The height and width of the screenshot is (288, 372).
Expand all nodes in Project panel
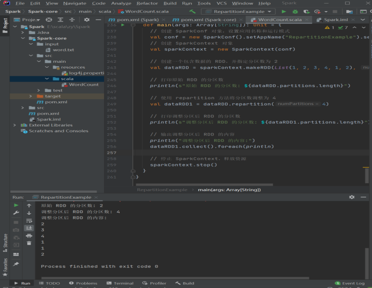61,20
